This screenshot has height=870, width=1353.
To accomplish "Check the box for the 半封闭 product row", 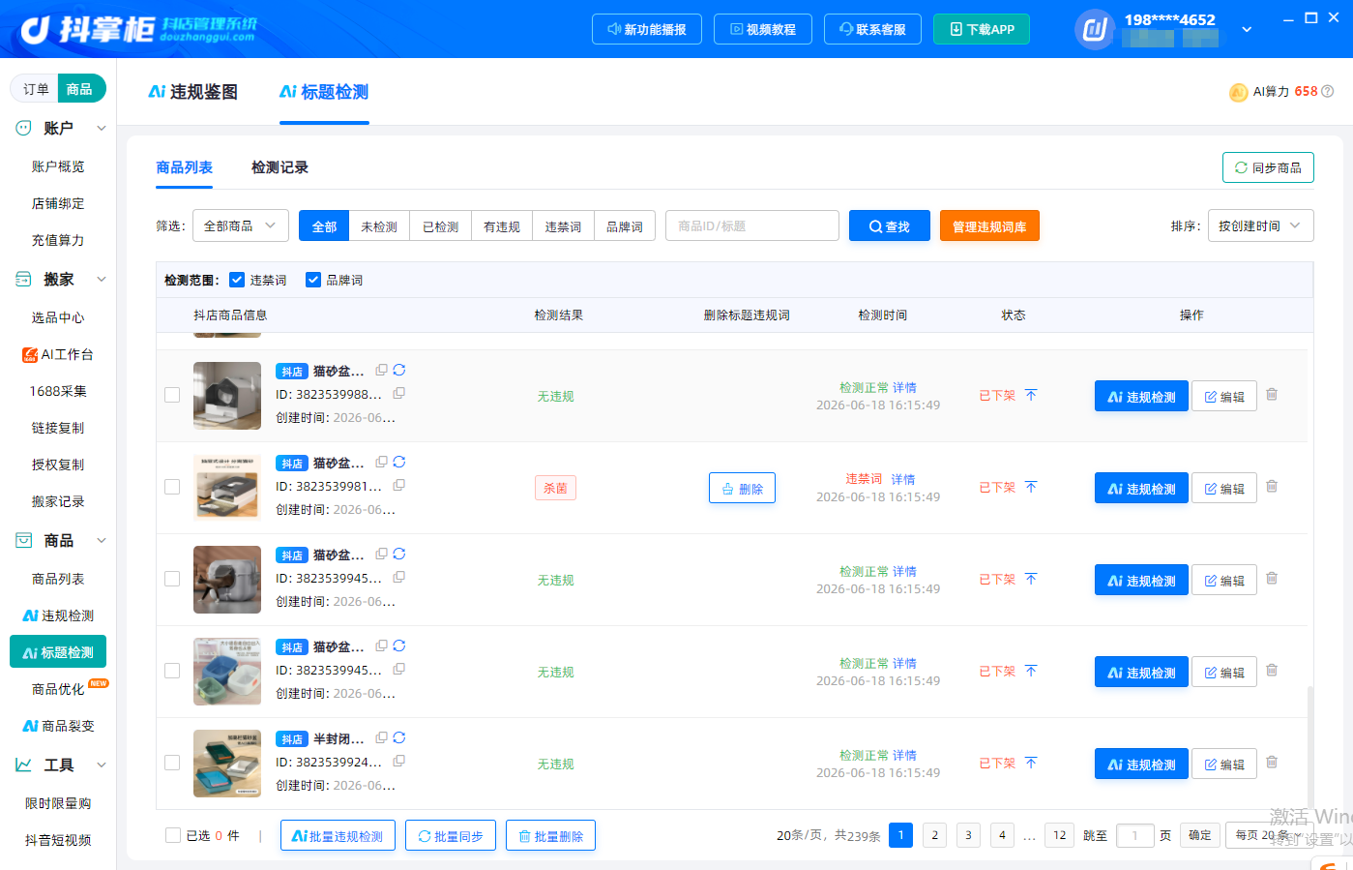I will click(x=172, y=763).
